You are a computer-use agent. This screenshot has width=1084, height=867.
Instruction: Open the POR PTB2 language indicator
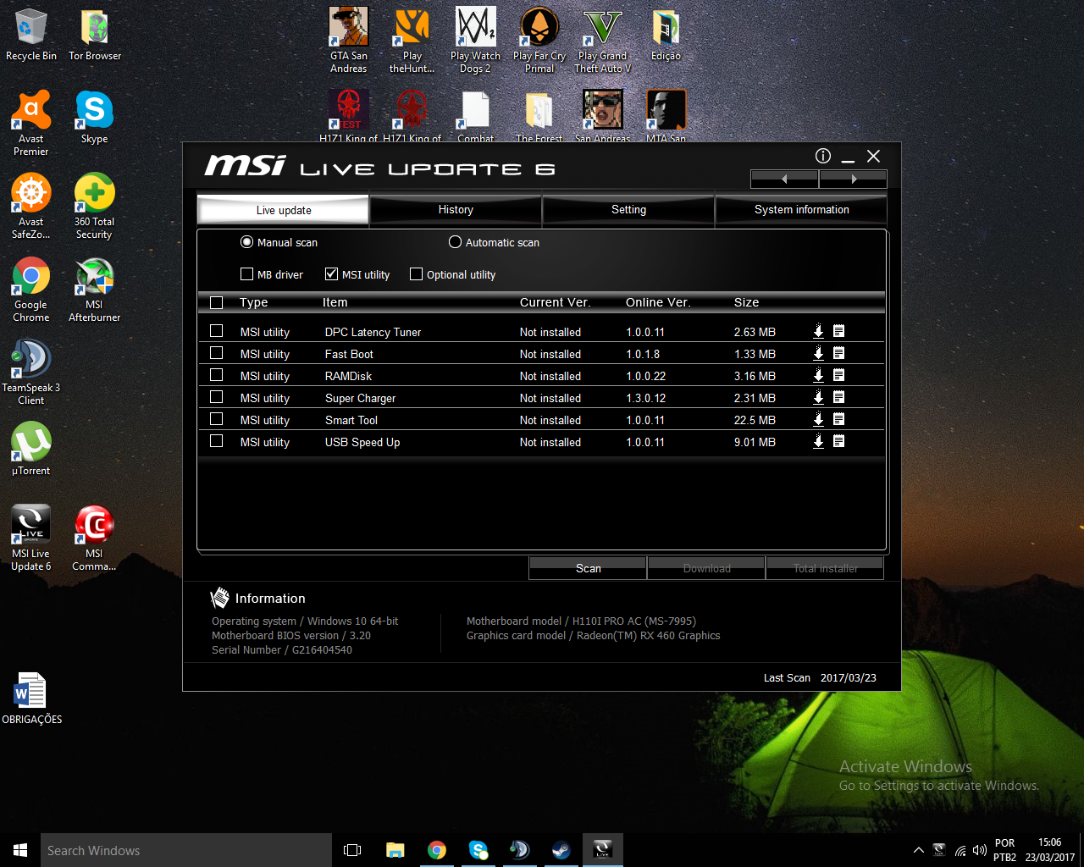click(x=1005, y=850)
